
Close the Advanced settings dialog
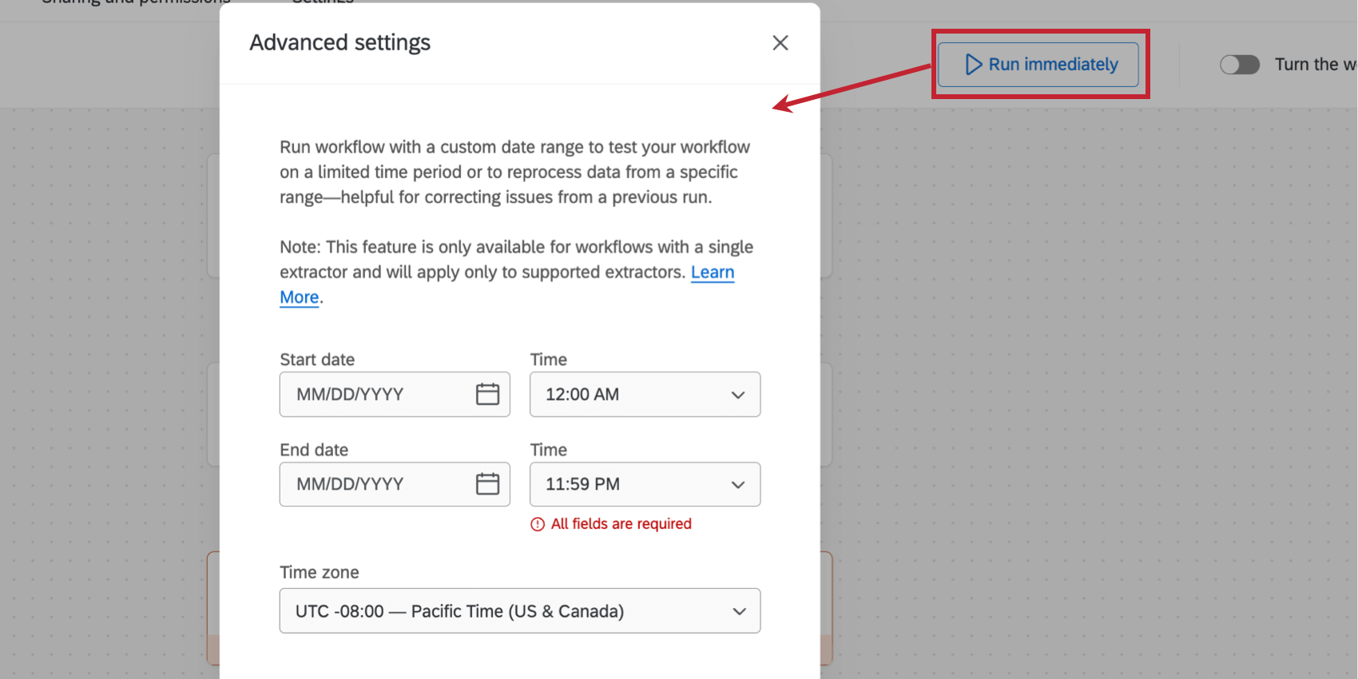pyautogui.click(x=780, y=43)
